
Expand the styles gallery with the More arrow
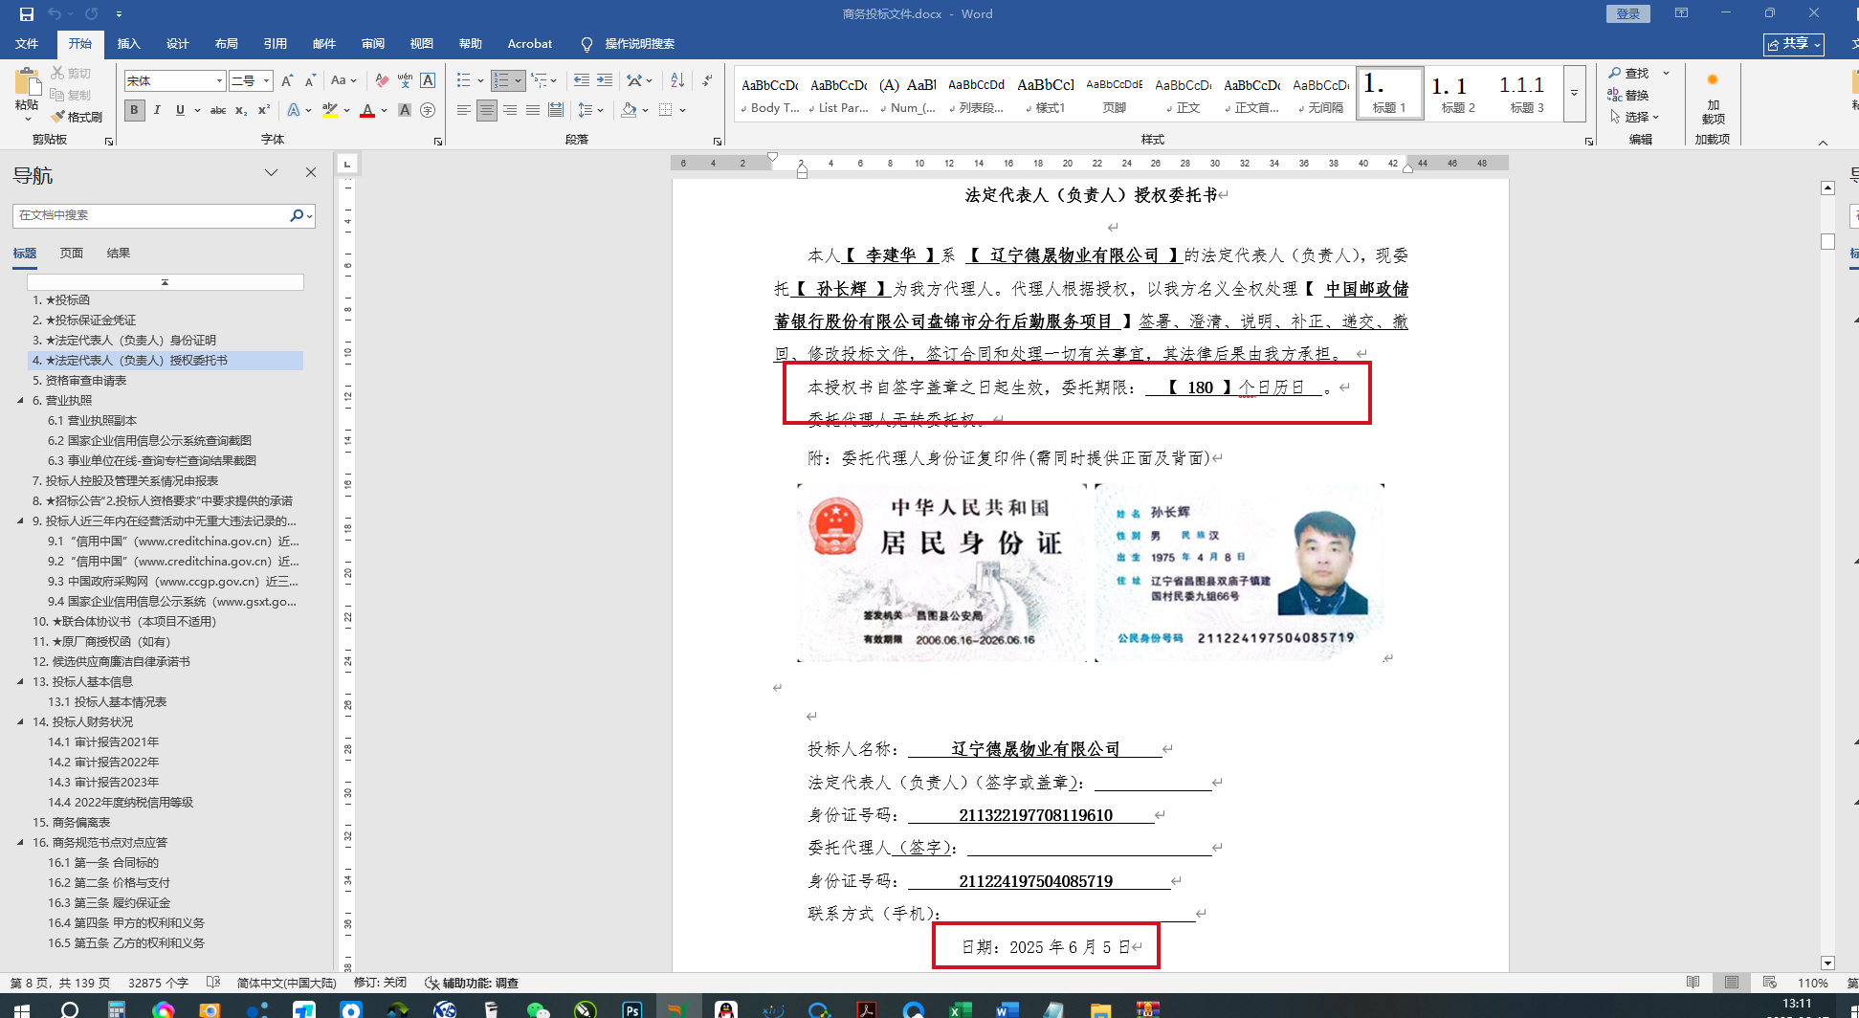coord(1574,94)
